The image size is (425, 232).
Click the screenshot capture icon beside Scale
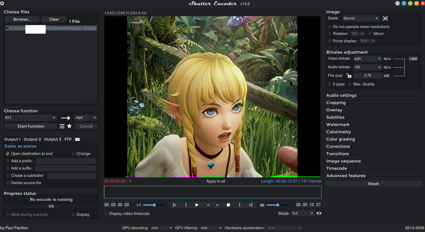pyautogui.click(x=385, y=18)
